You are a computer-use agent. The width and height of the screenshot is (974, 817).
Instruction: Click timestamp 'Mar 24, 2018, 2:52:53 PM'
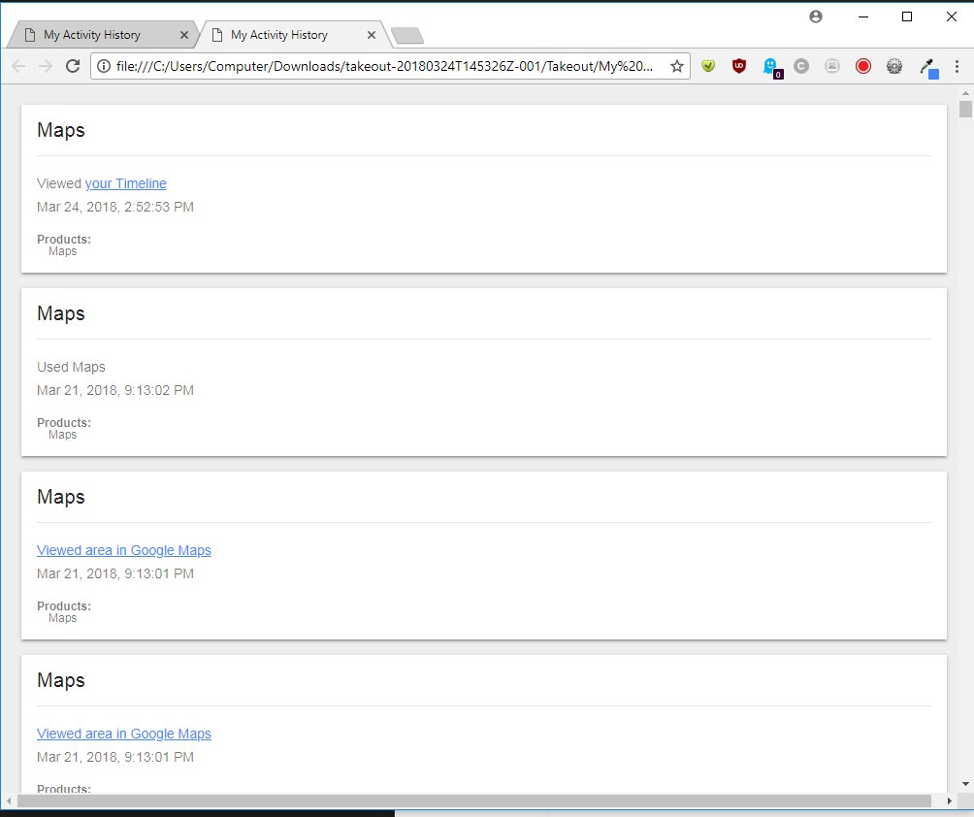point(114,207)
